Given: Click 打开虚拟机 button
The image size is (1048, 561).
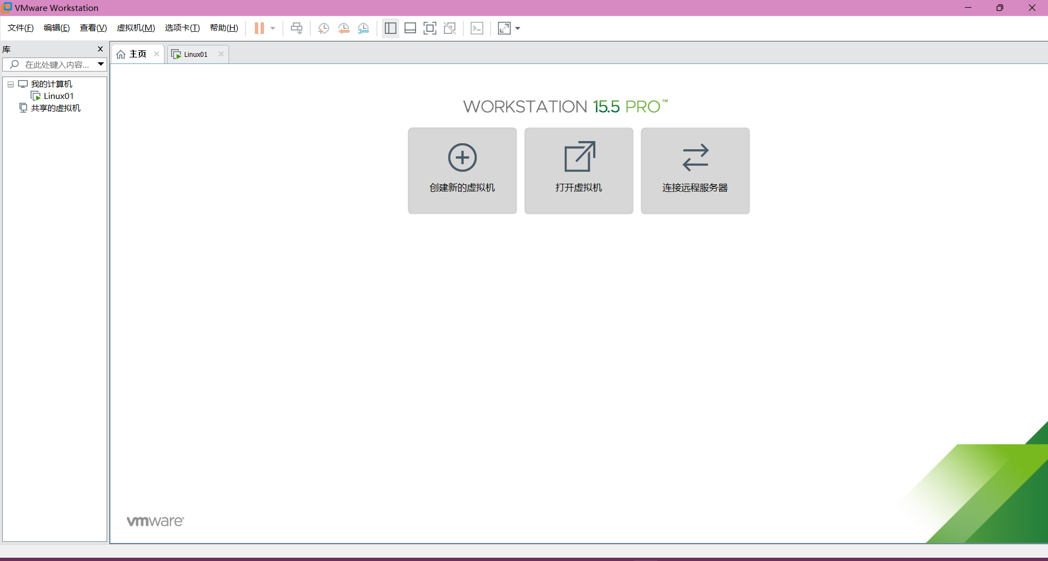Looking at the screenshot, I should [x=578, y=171].
